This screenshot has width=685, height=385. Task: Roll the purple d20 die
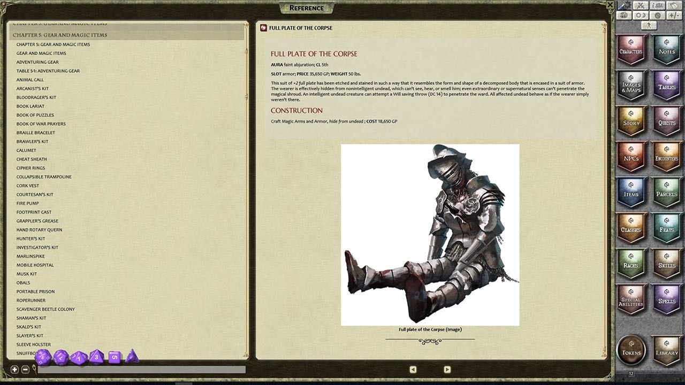click(44, 357)
